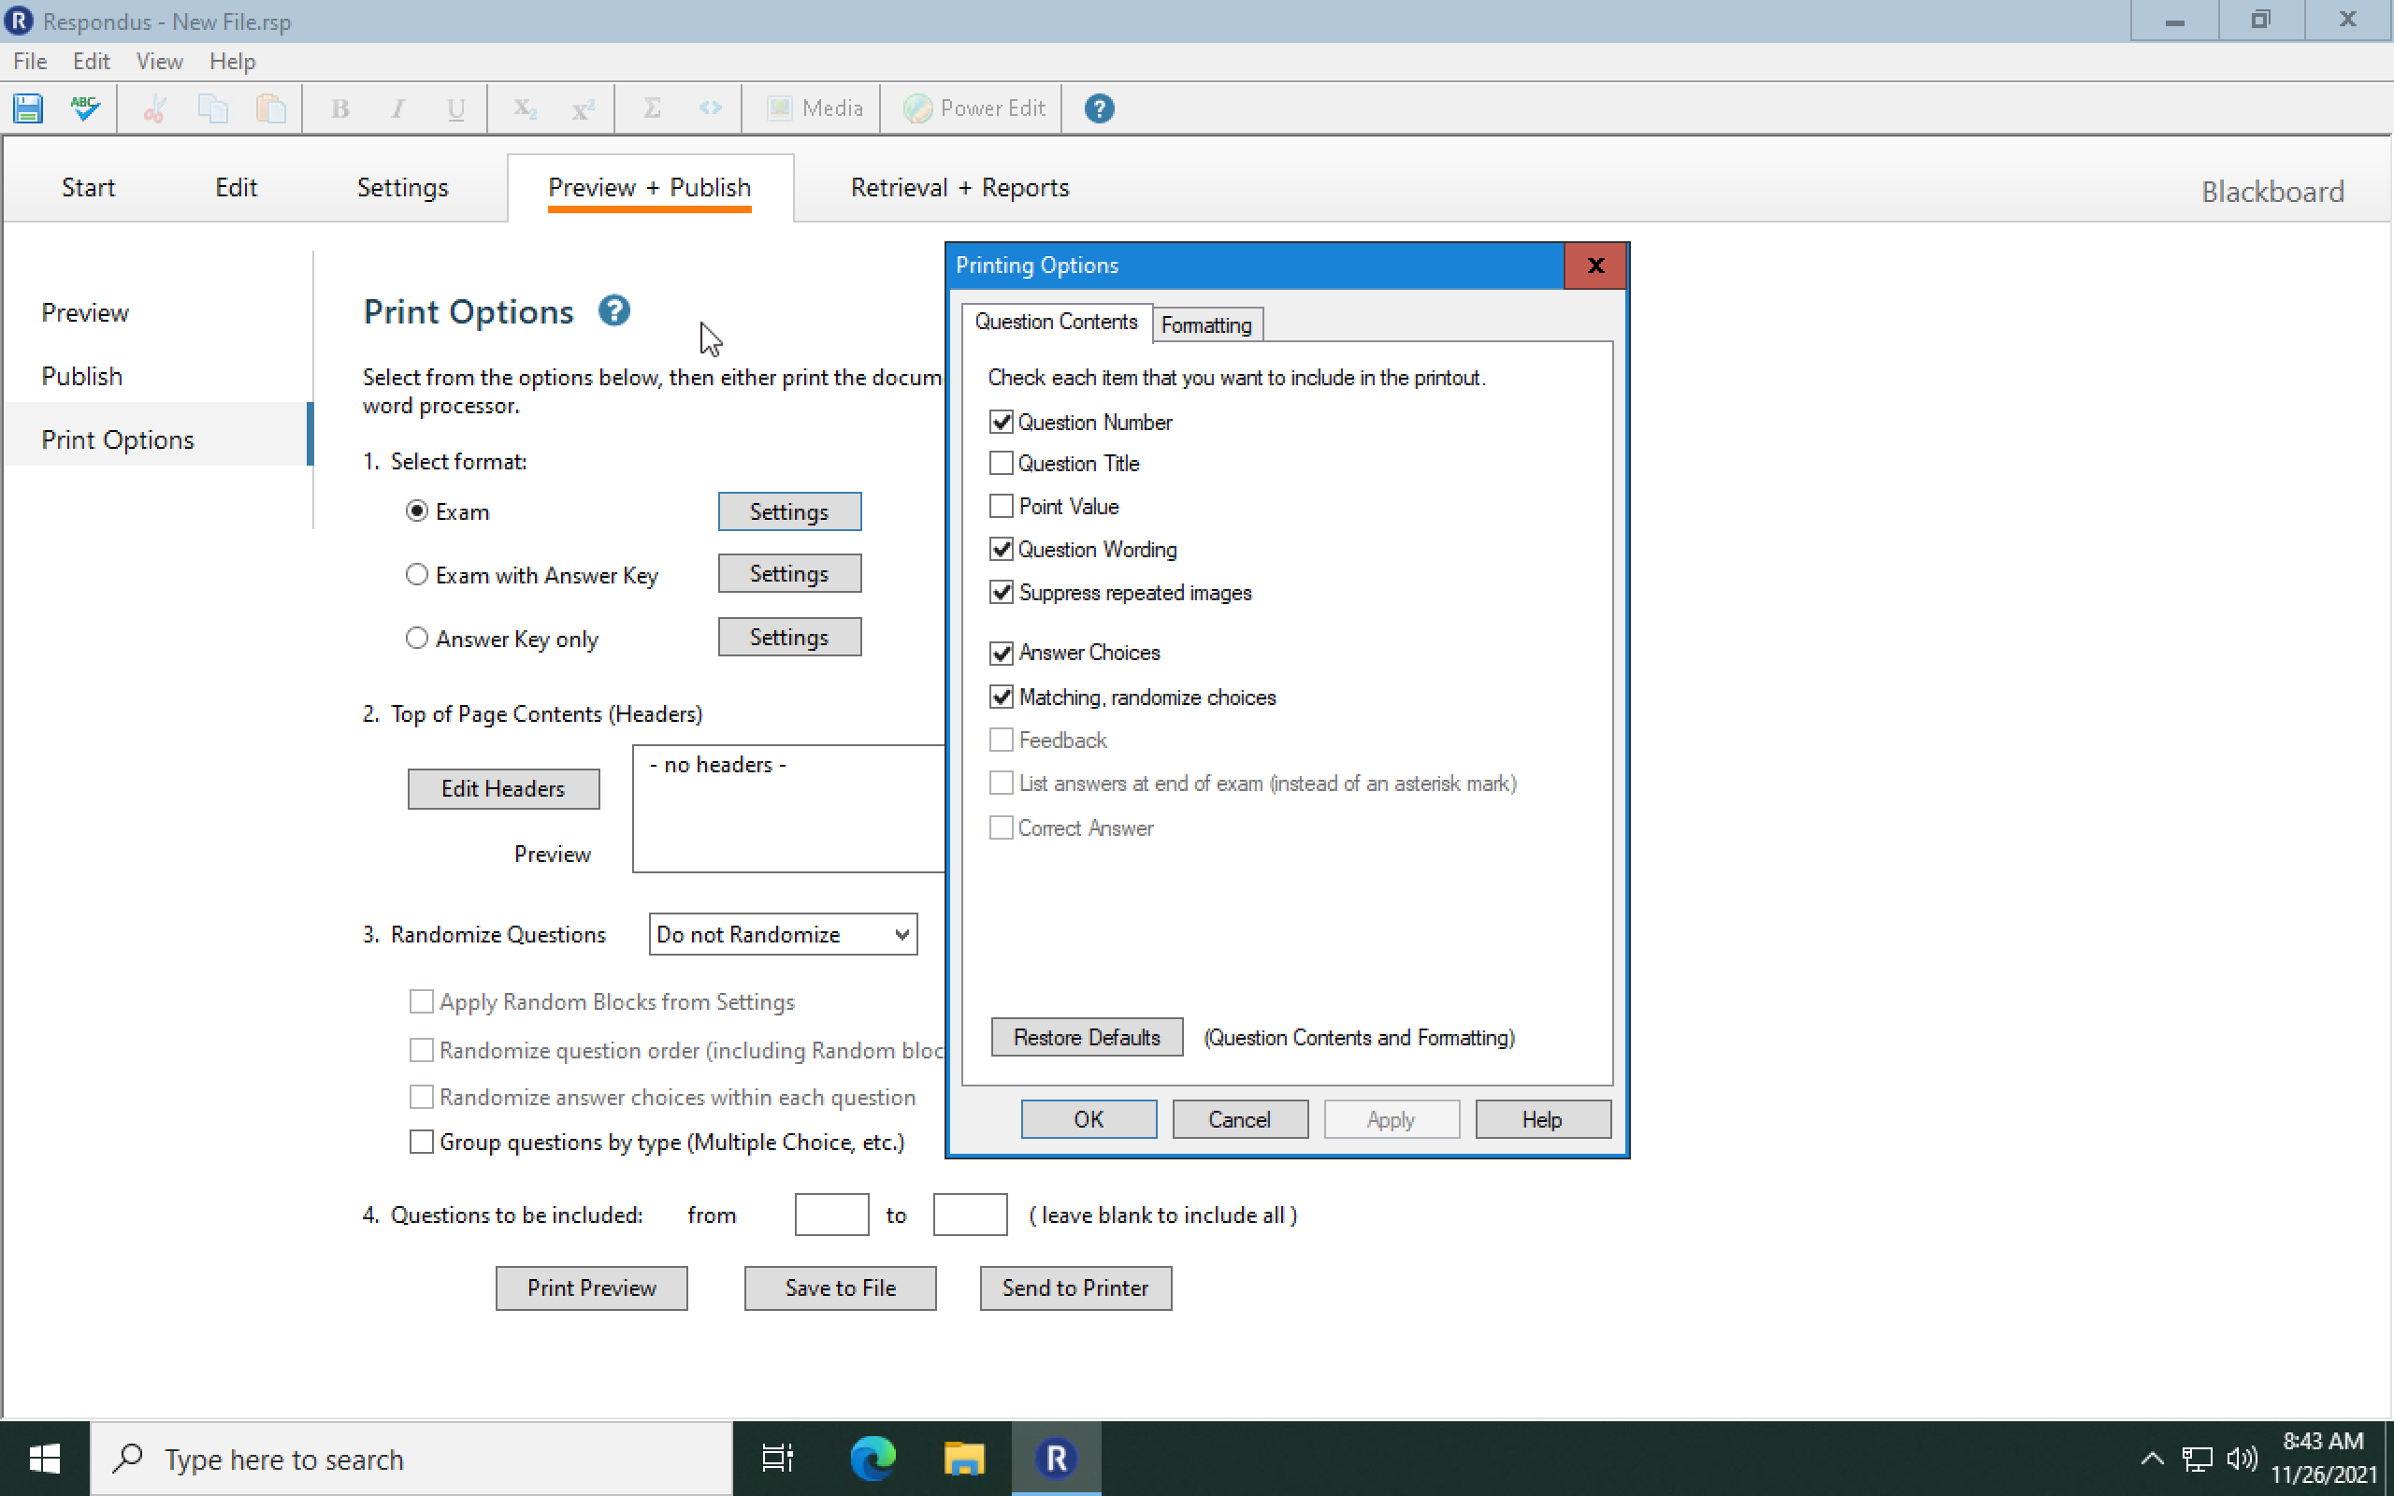Click the Send to Printer button
Screen dimensions: 2394x1496
point(1075,1287)
